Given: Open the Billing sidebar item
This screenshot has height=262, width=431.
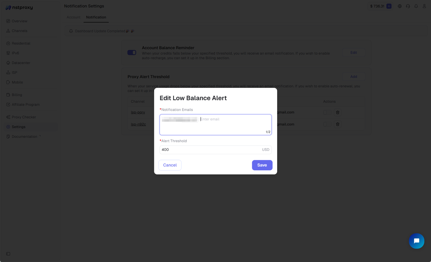Looking at the screenshot, I should 17,95.
